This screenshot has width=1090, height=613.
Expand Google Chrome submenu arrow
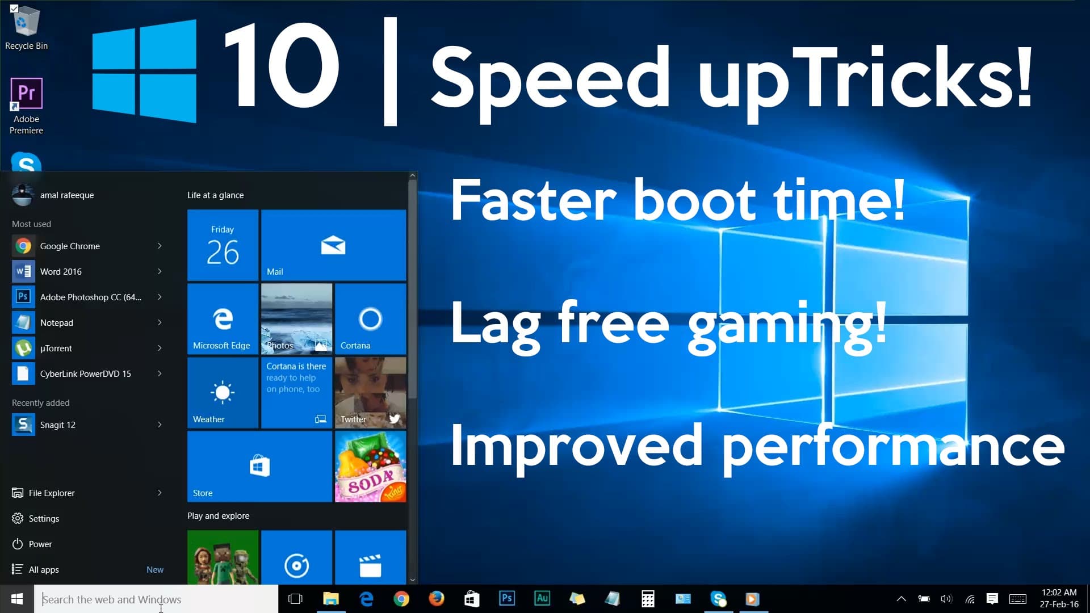click(x=160, y=246)
